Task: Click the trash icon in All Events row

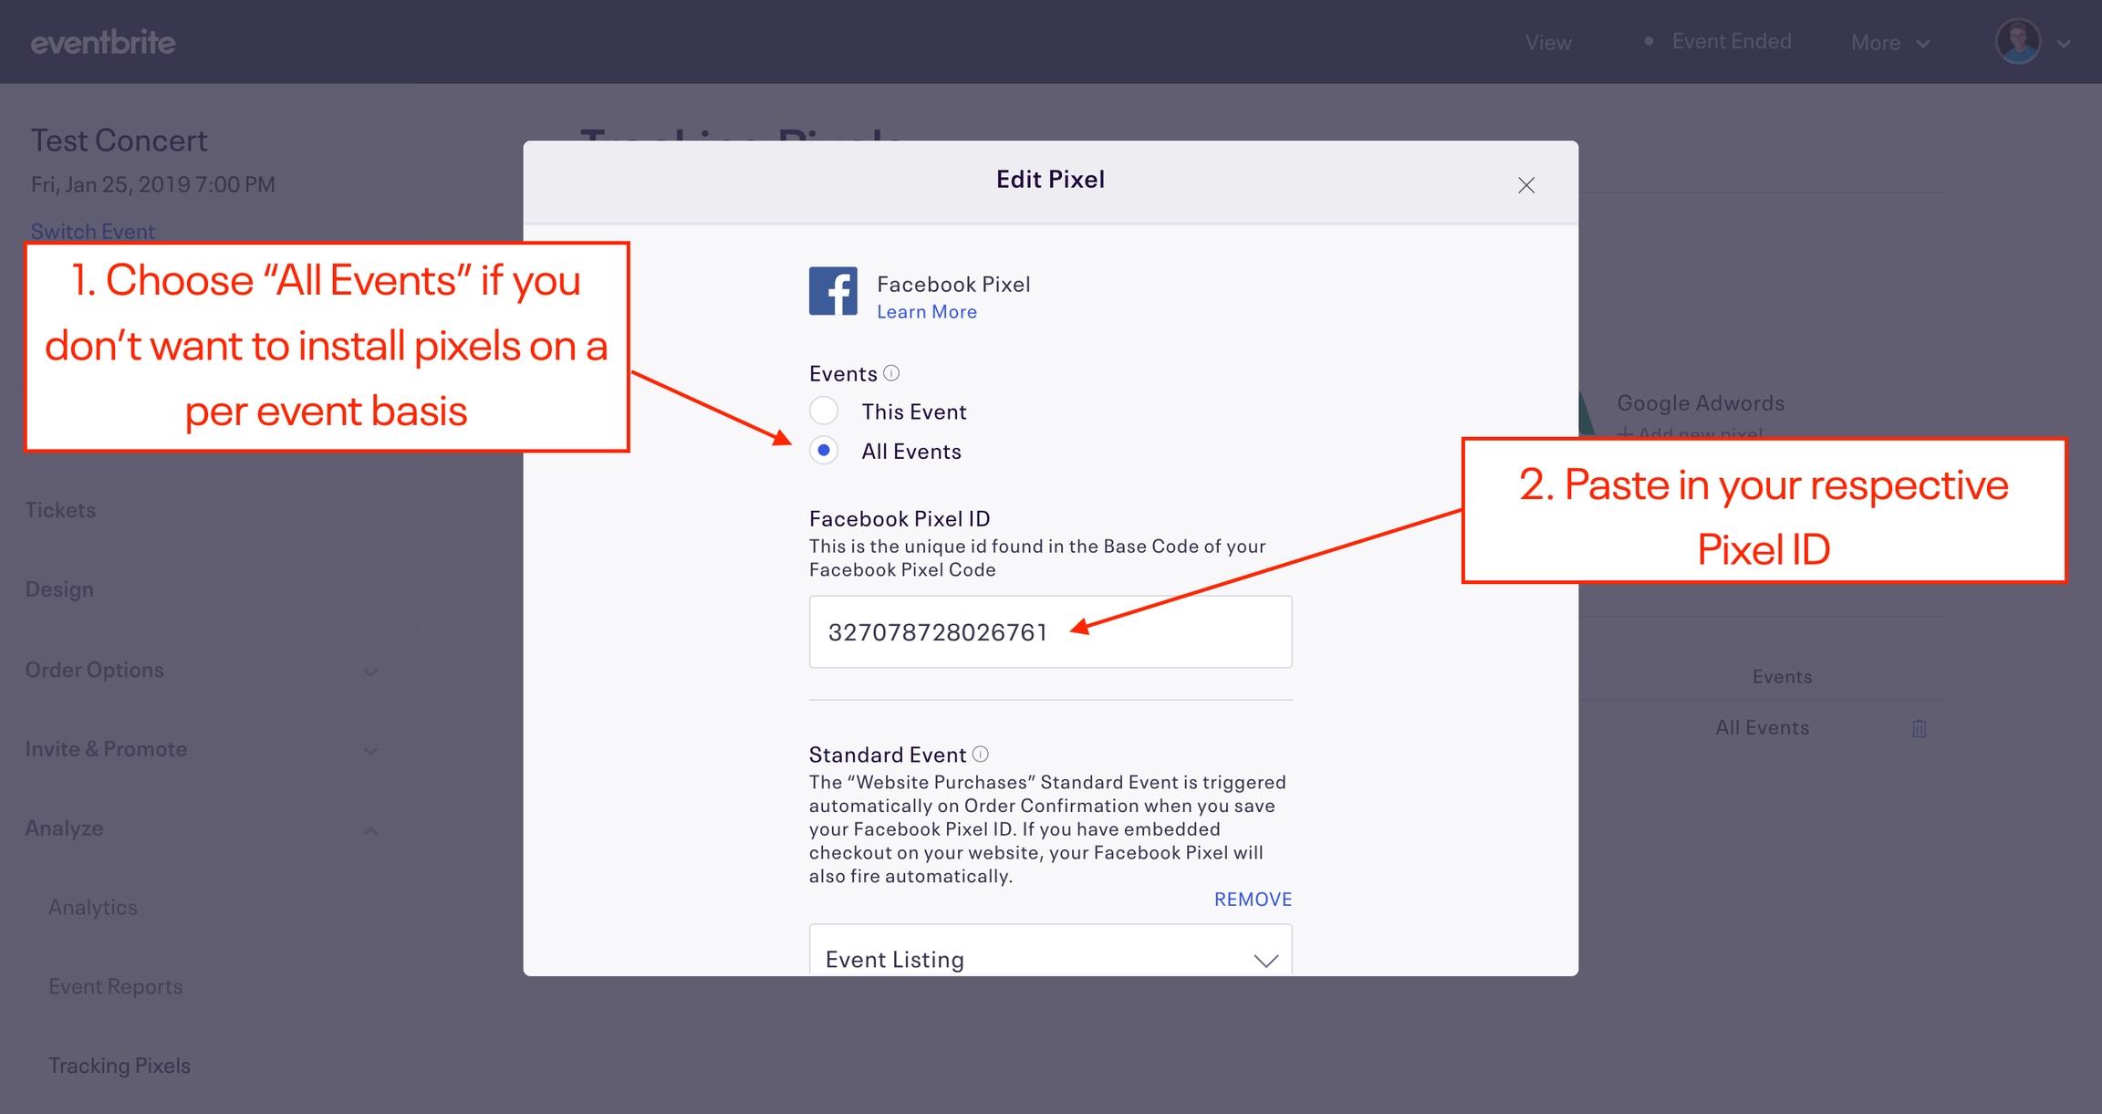Action: coord(1920,728)
